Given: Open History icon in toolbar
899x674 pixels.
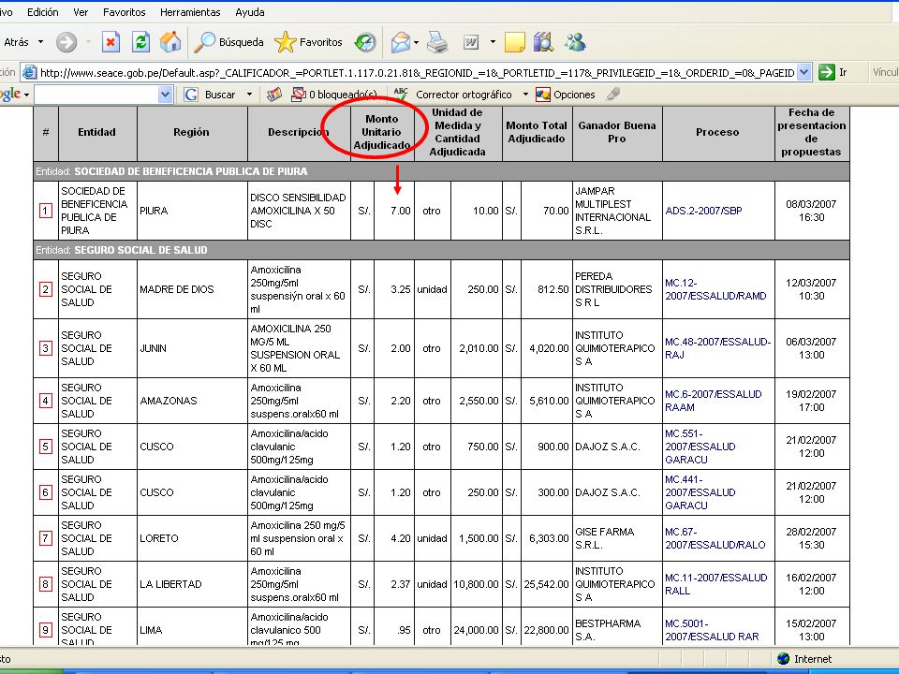Looking at the screenshot, I should [365, 42].
